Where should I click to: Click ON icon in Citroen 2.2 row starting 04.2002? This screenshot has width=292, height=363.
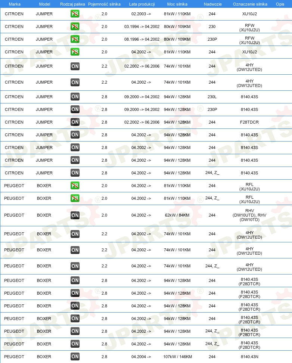(x=75, y=83)
